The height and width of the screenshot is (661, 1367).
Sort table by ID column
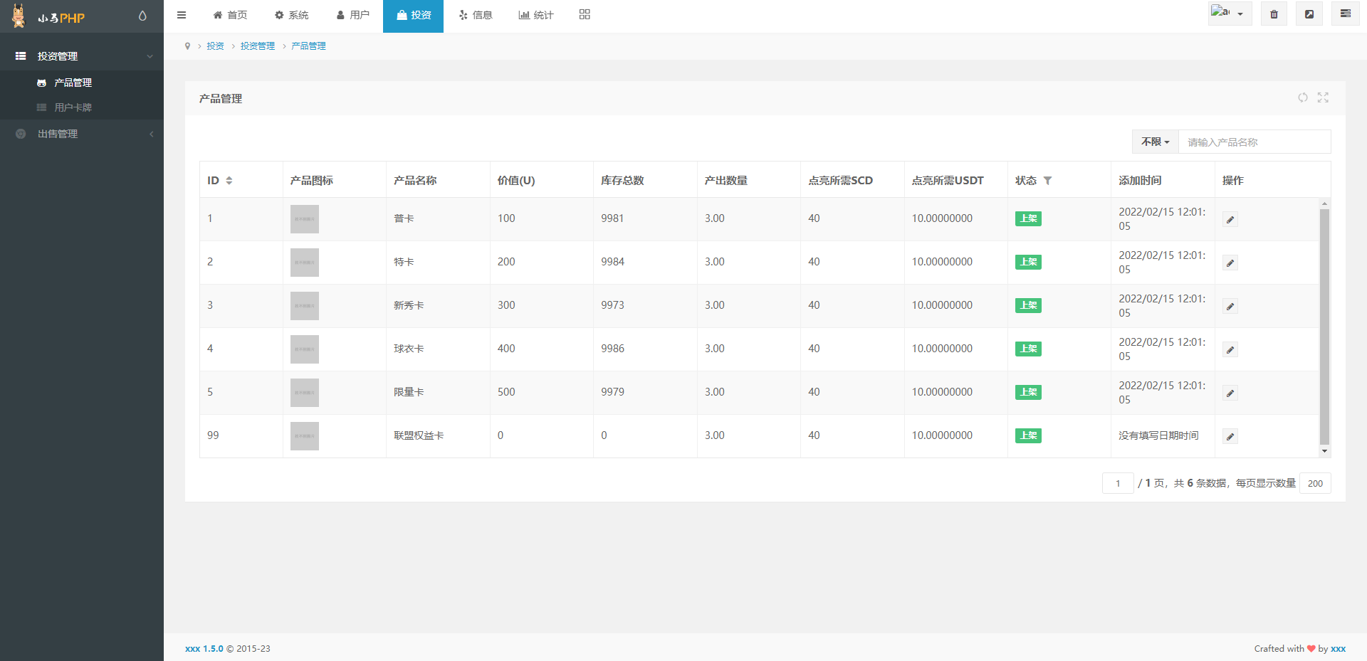pyautogui.click(x=229, y=181)
